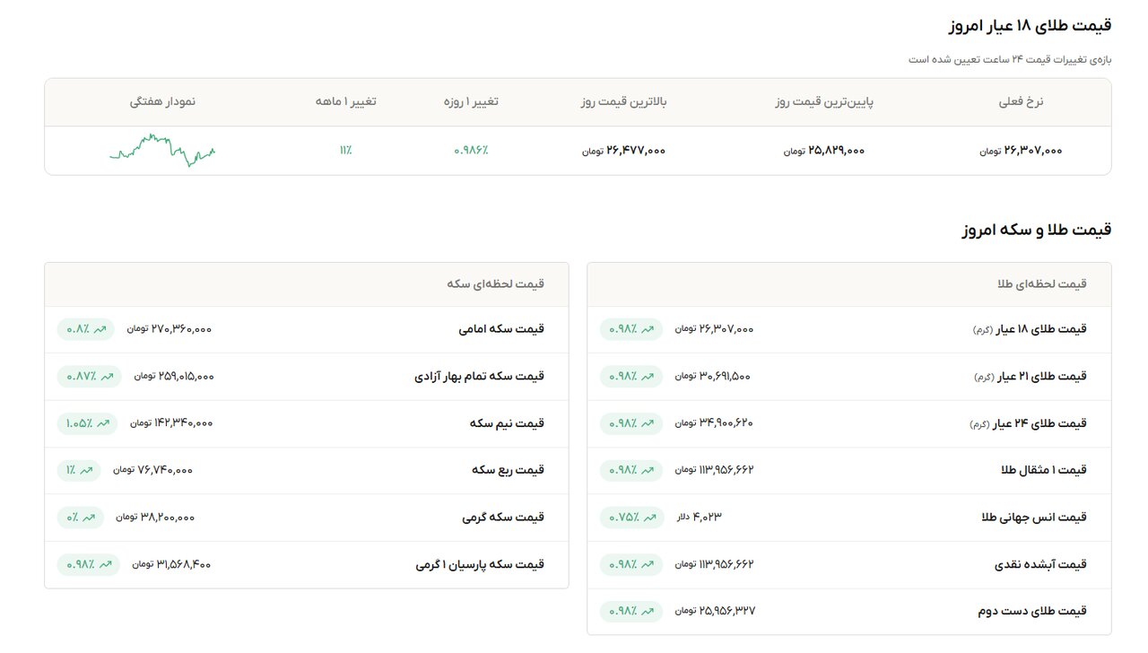Open the قیمت طلای دست دوم label

1032,612
